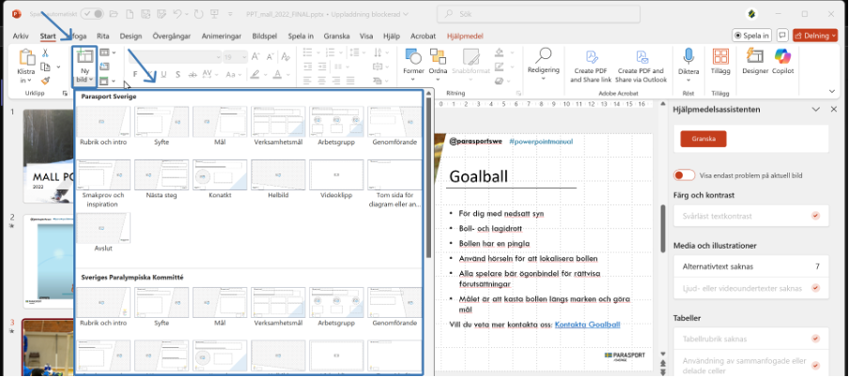Click the font color A icon
This screenshot has width=849, height=377.
pyautogui.click(x=277, y=75)
